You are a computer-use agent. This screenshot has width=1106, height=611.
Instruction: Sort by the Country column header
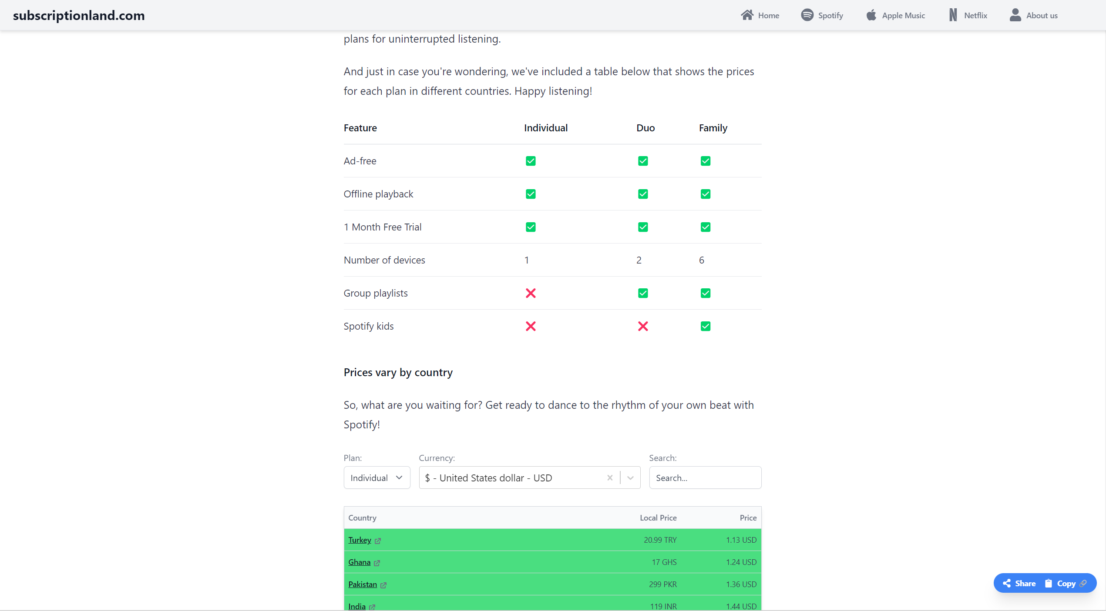tap(362, 518)
